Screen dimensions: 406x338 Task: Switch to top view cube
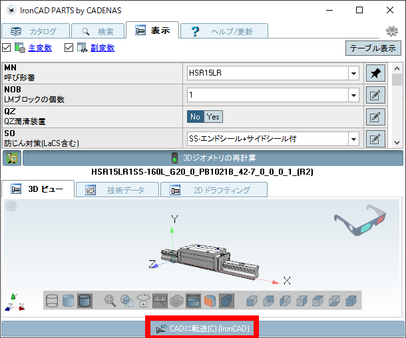point(318,301)
